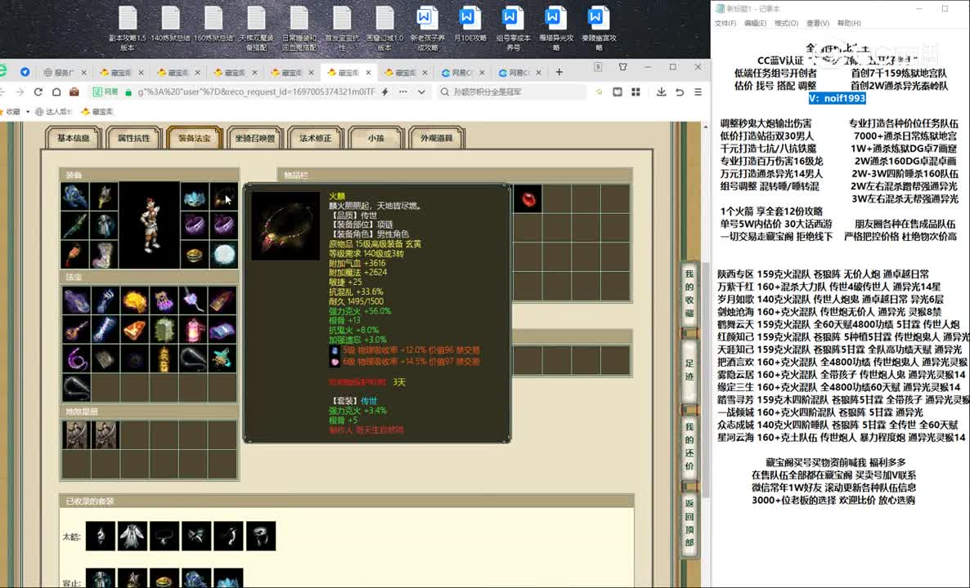
Task: Click the red gem in the inventory
Action: coord(527,199)
